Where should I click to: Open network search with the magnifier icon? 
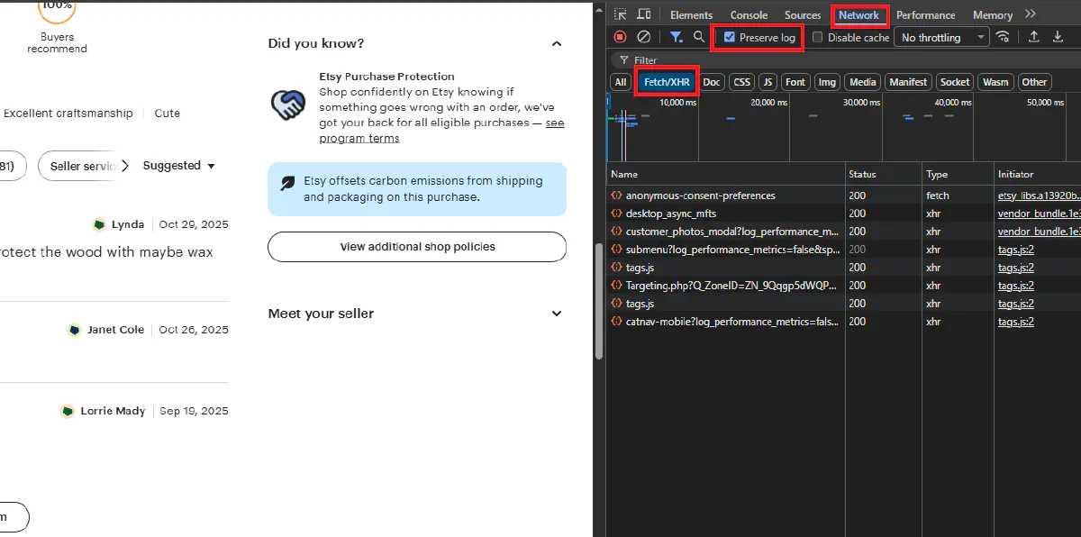[x=698, y=37]
